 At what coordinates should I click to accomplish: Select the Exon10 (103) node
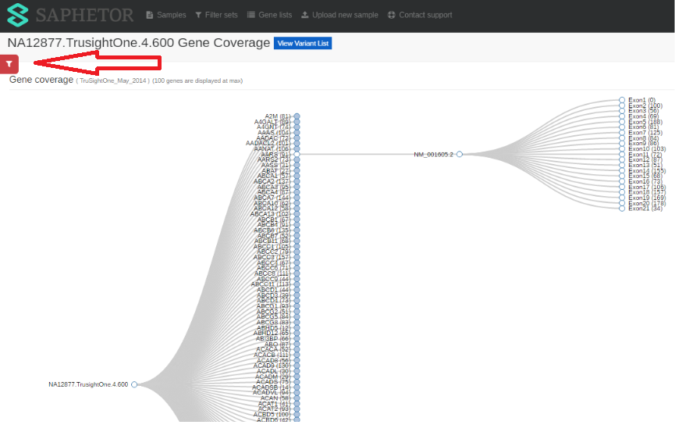point(622,149)
